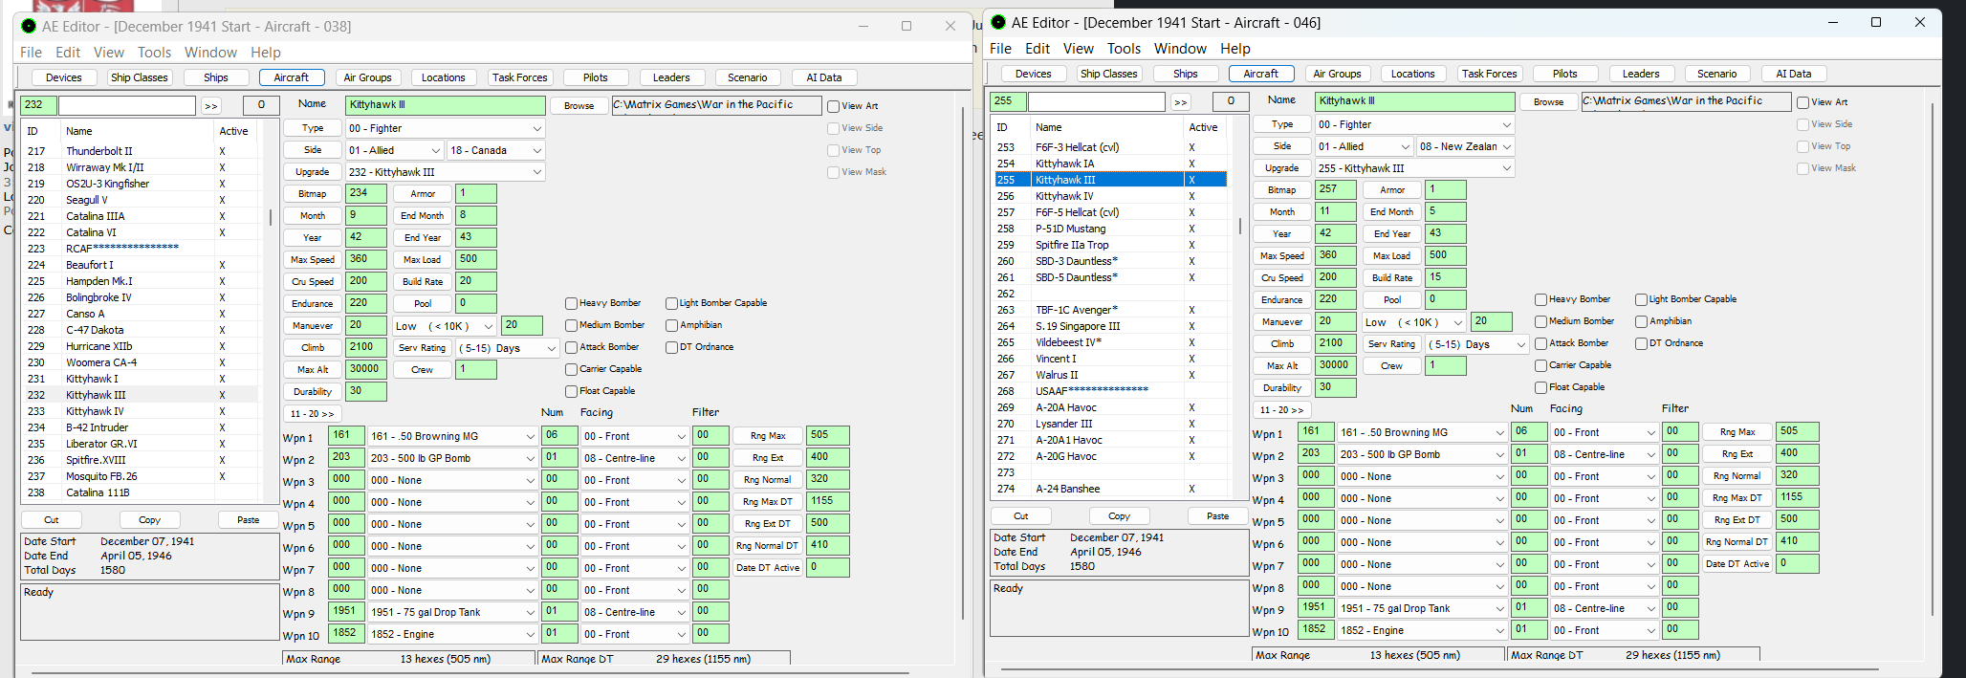This screenshot has height=678, width=1966.
Task: Check Carrier Capable in right window
Action: (1540, 365)
